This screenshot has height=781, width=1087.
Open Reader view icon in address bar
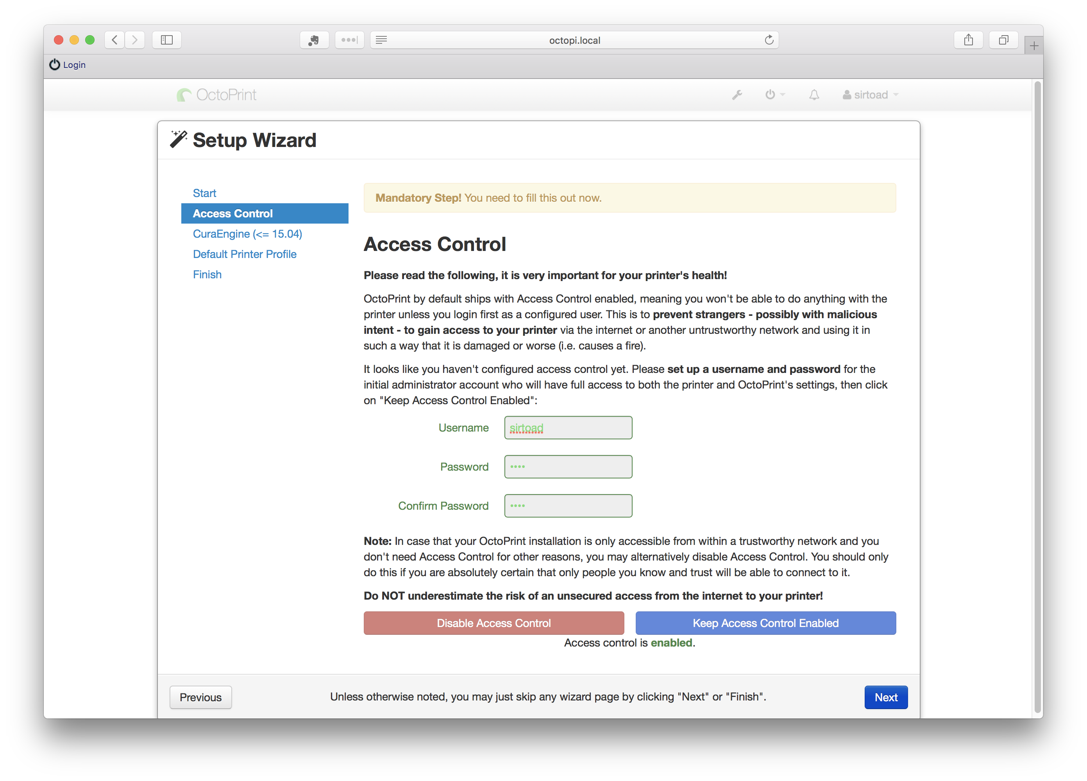(381, 40)
